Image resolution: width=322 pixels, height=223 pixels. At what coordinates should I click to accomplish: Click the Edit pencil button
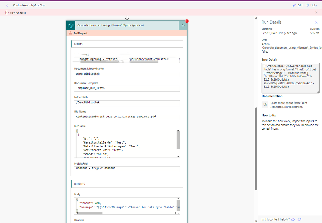(297, 5)
